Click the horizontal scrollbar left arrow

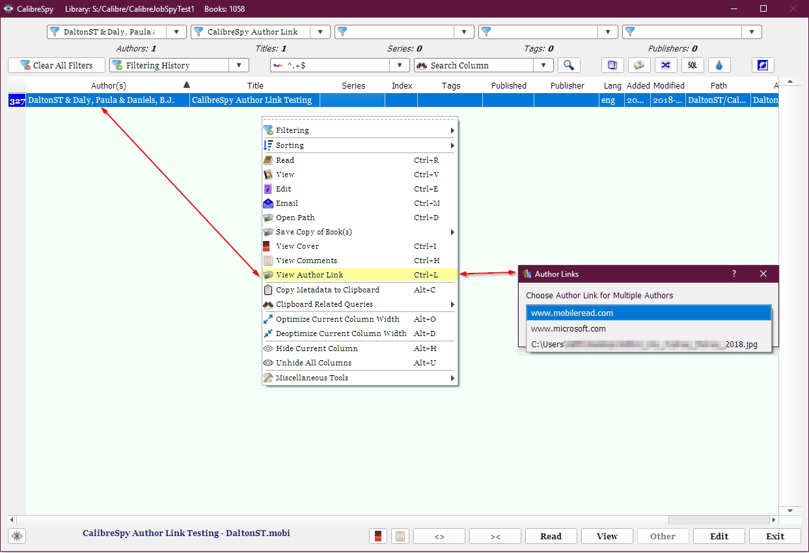click(12, 520)
